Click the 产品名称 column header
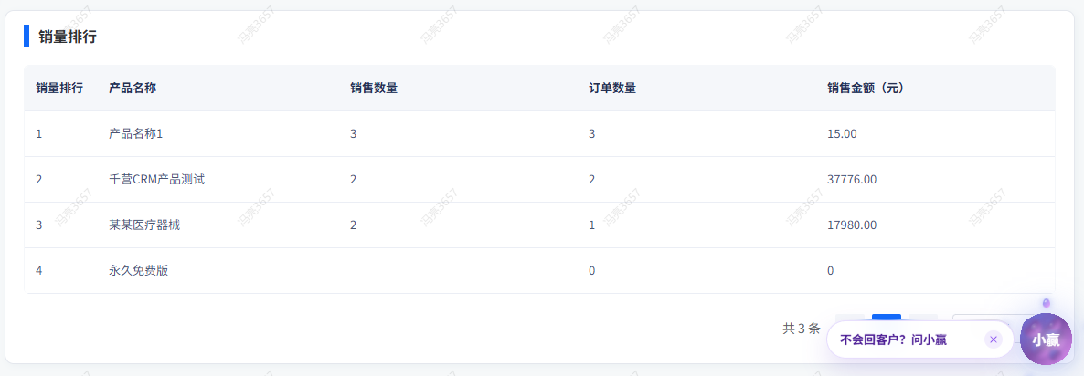This screenshot has height=376, width=1084. 133,89
